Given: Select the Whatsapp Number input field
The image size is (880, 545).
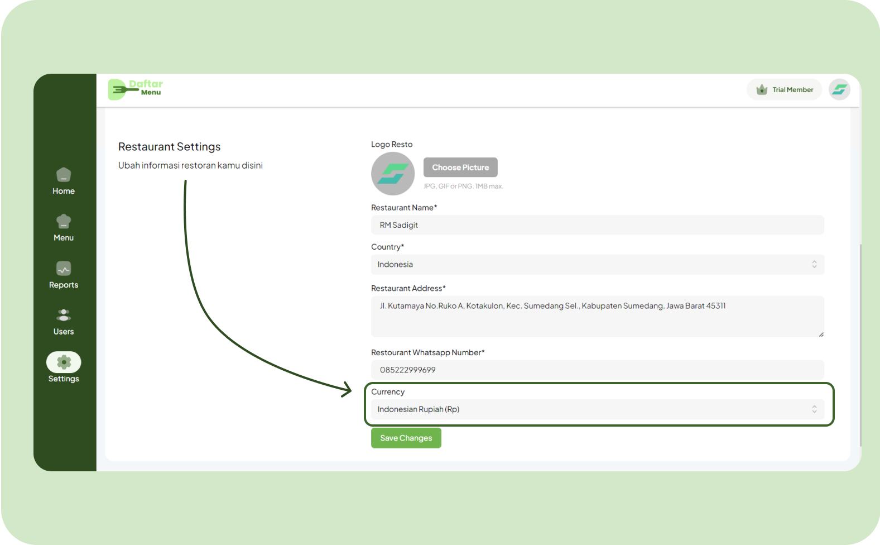Looking at the screenshot, I should 597,370.
